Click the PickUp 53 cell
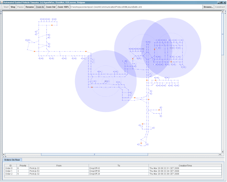Screen dimensions: 227x182 (59, 171)
